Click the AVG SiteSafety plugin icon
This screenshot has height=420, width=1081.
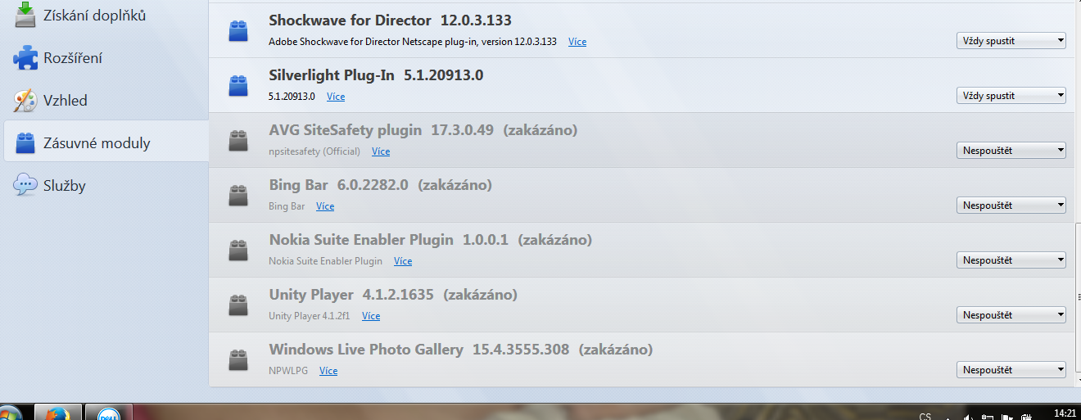coord(238,141)
